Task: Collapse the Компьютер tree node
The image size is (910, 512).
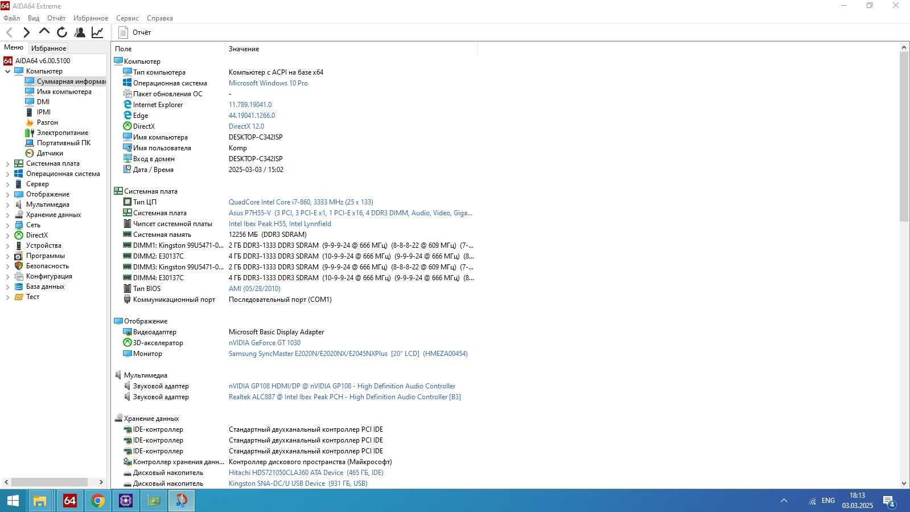Action: pyautogui.click(x=7, y=71)
